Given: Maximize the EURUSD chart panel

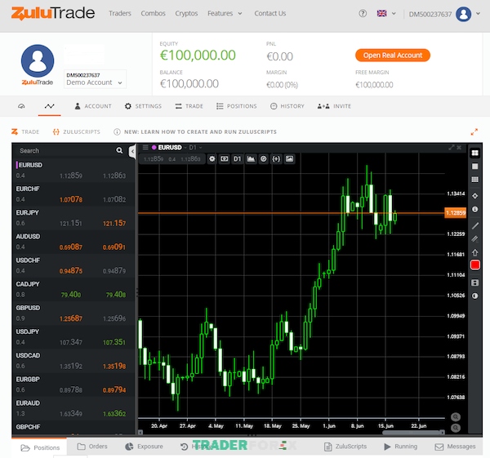Looking at the screenshot, I should point(452,148).
